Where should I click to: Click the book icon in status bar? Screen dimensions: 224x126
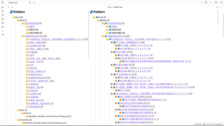coord(204,124)
